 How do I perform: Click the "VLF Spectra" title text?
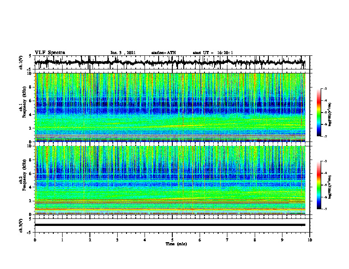(50, 53)
